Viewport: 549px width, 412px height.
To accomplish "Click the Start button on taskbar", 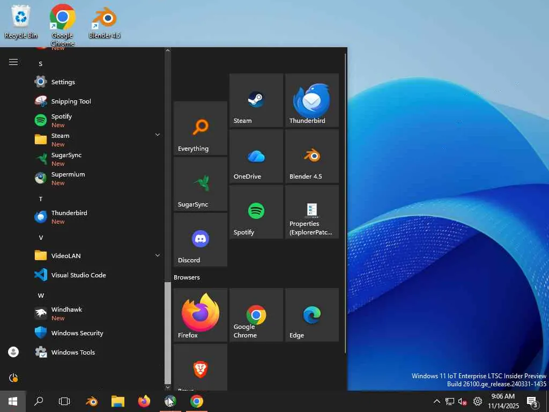I will [x=13, y=401].
